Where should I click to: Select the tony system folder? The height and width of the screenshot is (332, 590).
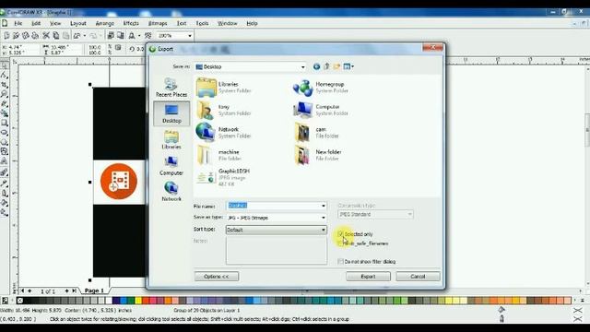tap(224, 110)
